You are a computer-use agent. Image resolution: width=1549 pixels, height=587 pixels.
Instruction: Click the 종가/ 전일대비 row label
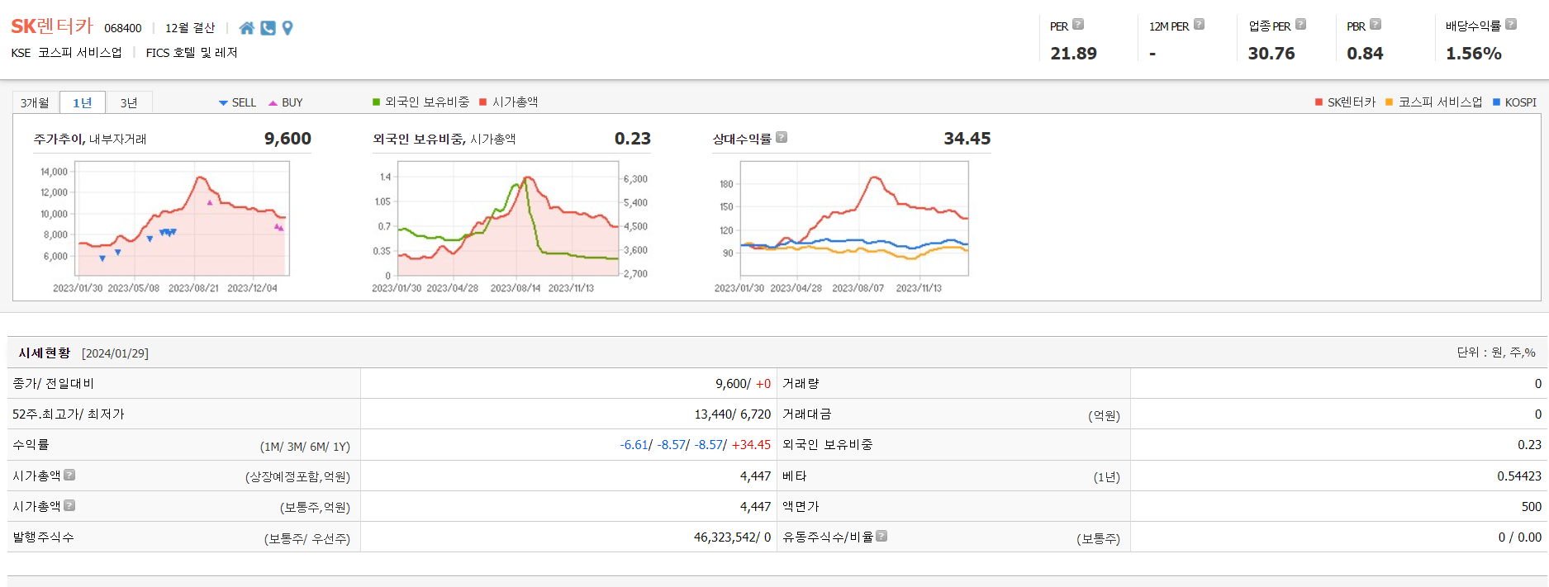[54, 384]
